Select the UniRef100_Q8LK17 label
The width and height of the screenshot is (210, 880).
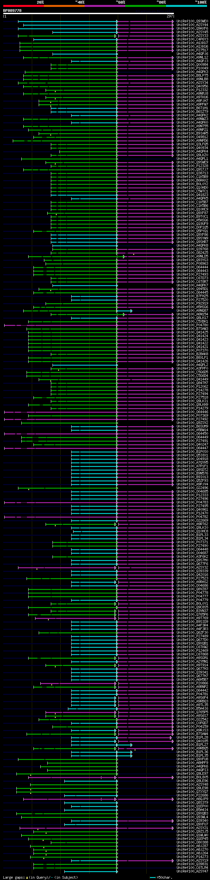(192, 318)
